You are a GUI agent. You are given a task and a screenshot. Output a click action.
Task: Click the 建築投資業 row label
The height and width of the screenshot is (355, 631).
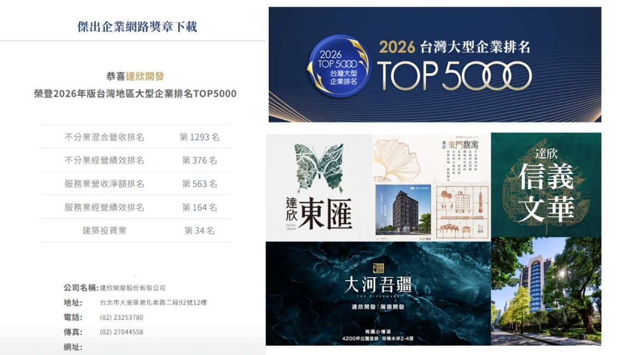(104, 230)
